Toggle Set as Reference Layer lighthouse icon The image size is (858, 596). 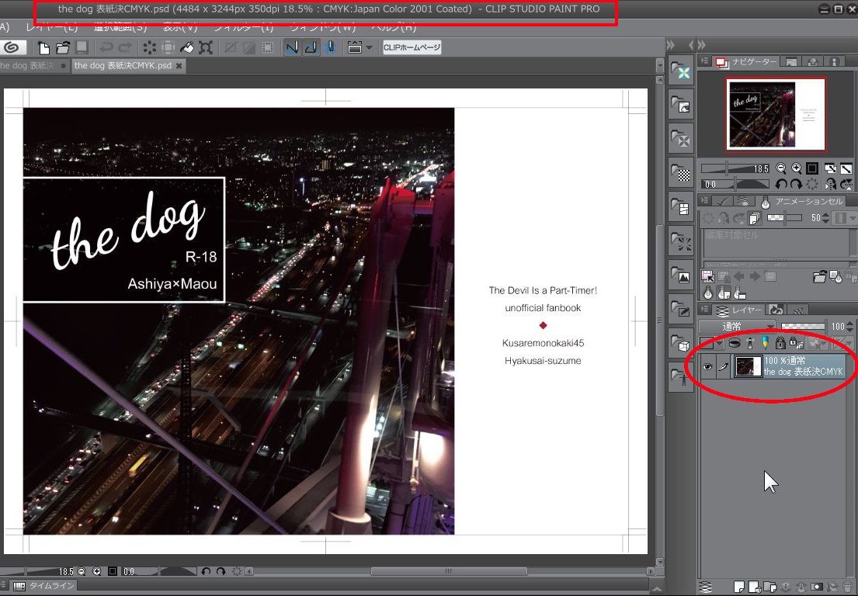pos(750,343)
